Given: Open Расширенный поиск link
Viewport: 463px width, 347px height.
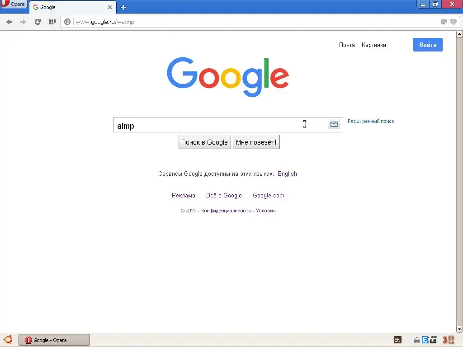Looking at the screenshot, I should click(371, 121).
